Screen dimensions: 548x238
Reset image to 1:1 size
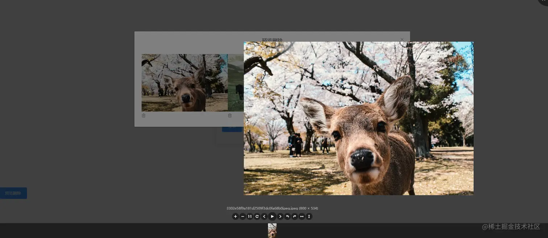pyautogui.click(x=250, y=217)
